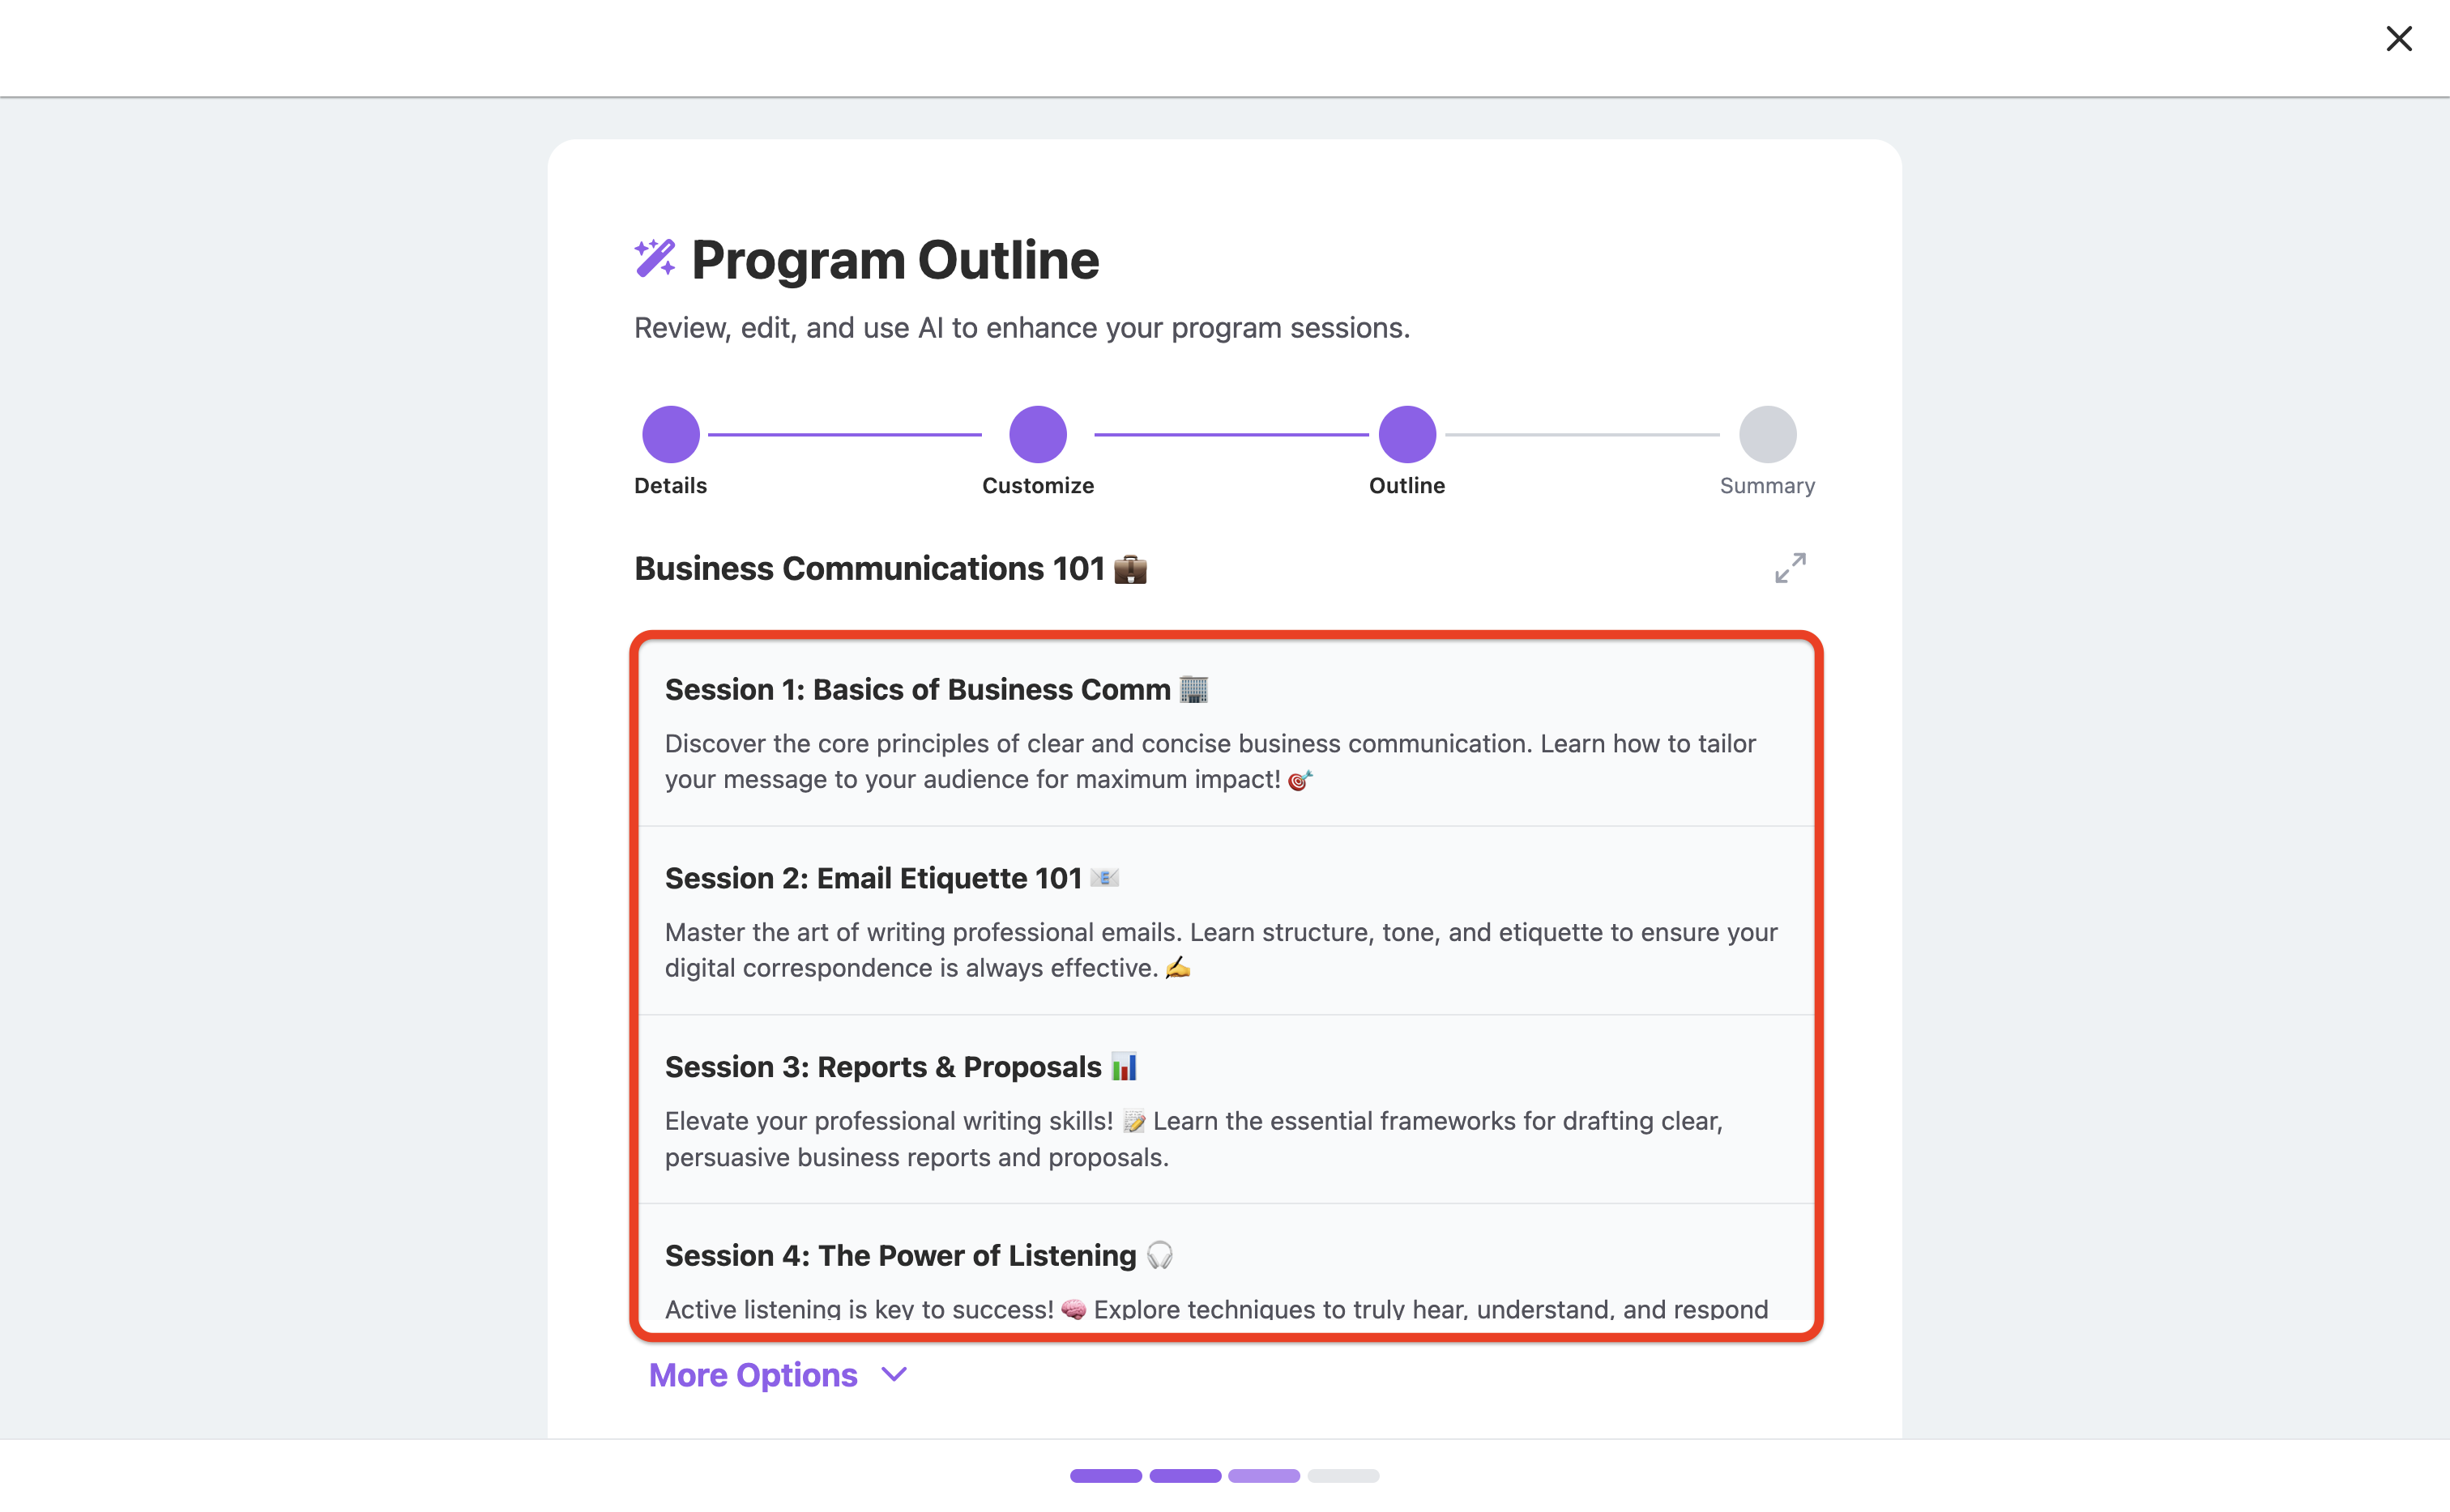The width and height of the screenshot is (2450, 1512).
Task: Click the Session 1 description text
Action: (1210, 761)
